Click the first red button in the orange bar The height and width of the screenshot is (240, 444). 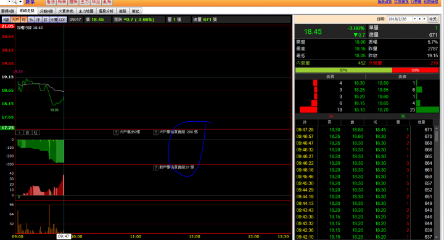pyautogui.click(x=51, y=2)
